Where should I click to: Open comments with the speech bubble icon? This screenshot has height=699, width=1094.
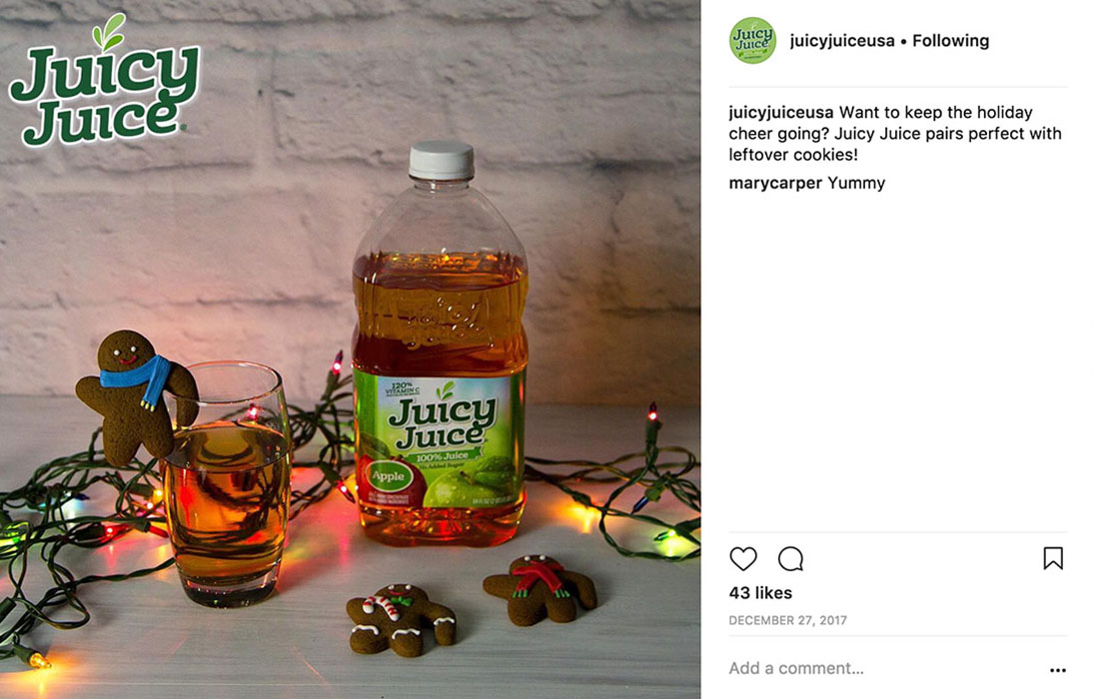(x=790, y=559)
